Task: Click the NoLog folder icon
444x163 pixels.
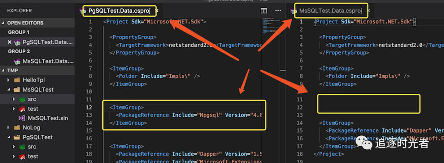Action: point(17,128)
